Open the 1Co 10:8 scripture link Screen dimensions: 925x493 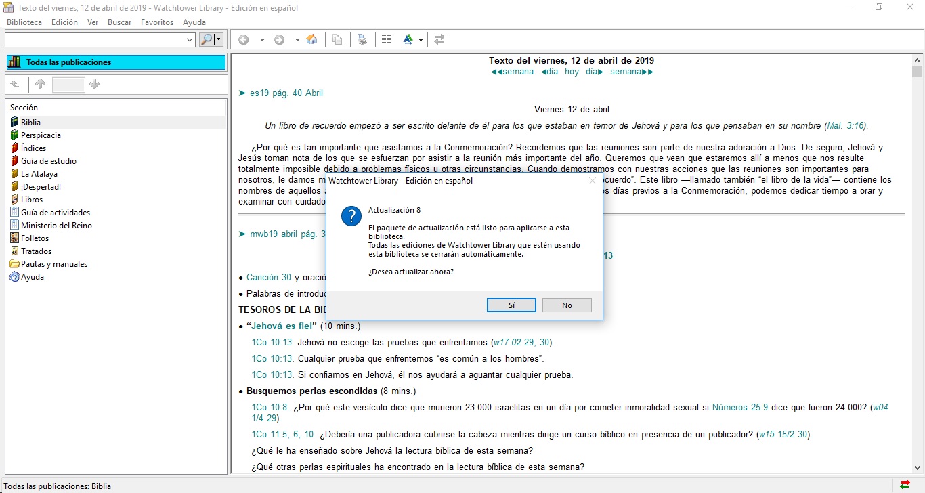tap(270, 408)
